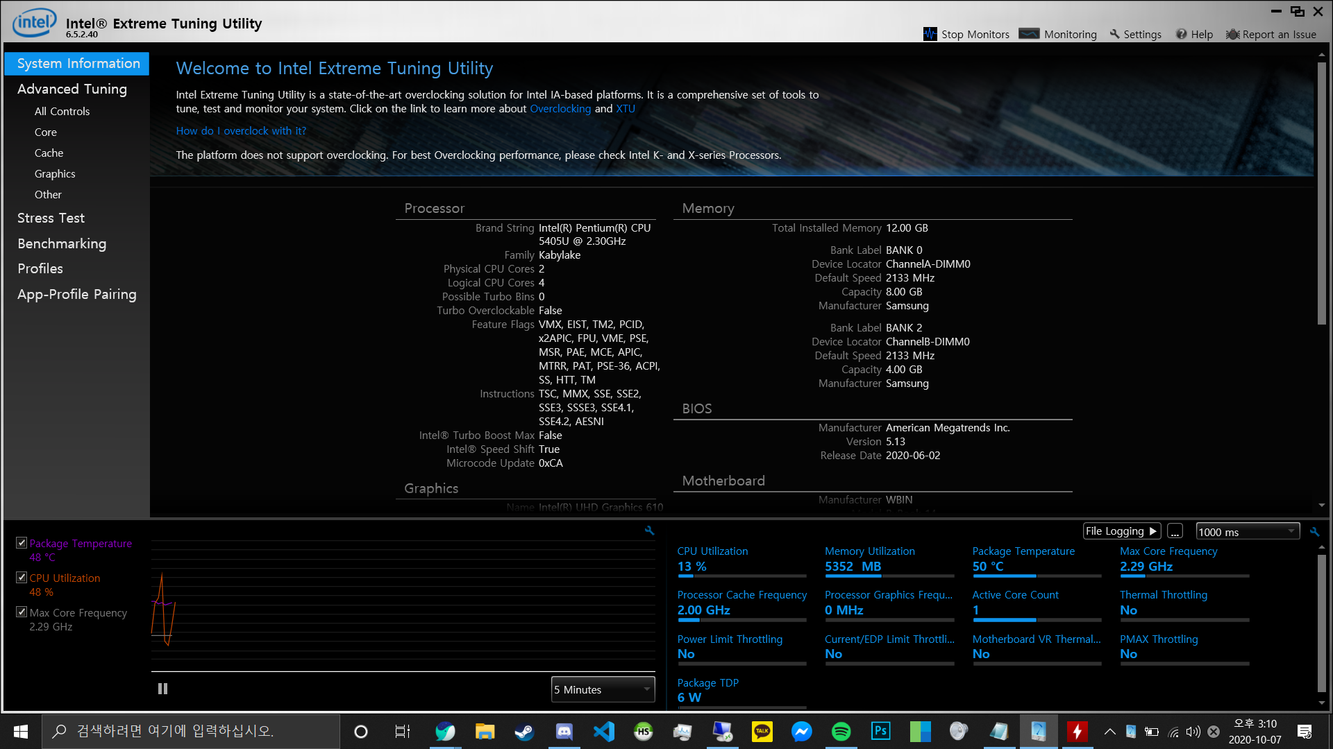
Task: Open the Windows notification center
Action: pos(1305,732)
